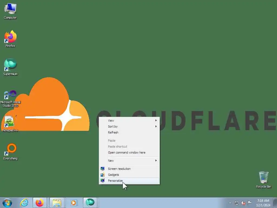Select the Supermium desktop shortcut
The height and width of the screenshot is (208, 277).
tap(10, 67)
